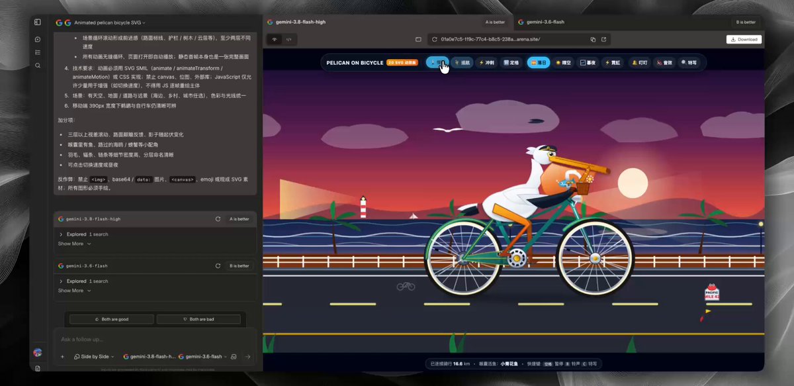The height and width of the screenshot is (386, 794).
Task: Open the Side by Side mode dropdown
Action: click(x=93, y=356)
